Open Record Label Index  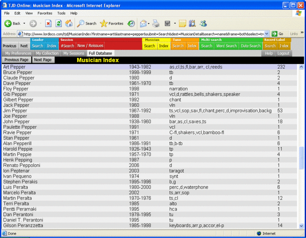(284, 46)
